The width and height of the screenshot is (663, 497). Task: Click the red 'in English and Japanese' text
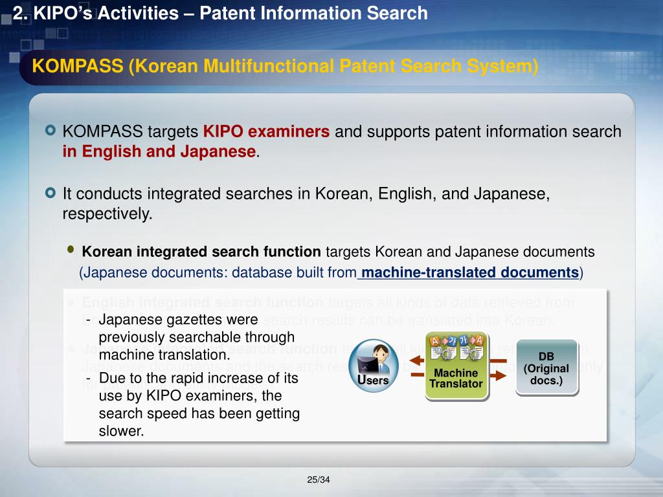[159, 151]
